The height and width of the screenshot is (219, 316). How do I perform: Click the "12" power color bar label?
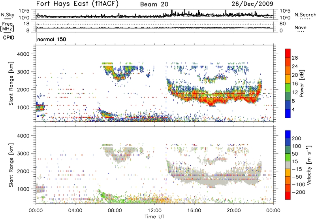pyautogui.click(x=295, y=92)
